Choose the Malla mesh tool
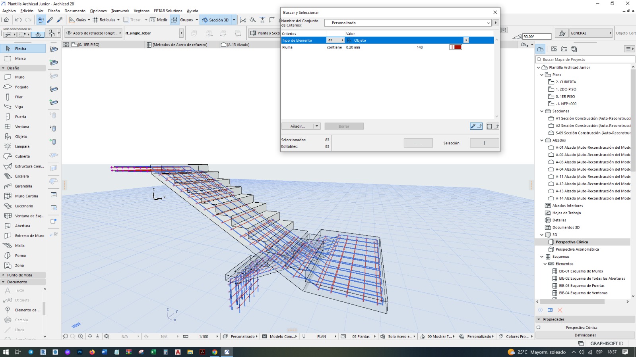The image size is (636, 357). click(23, 246)
